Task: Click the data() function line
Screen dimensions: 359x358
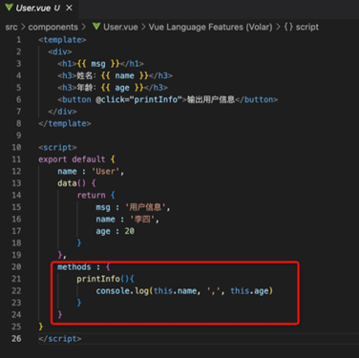Action: pyautogui.click(x=76, y=183)
